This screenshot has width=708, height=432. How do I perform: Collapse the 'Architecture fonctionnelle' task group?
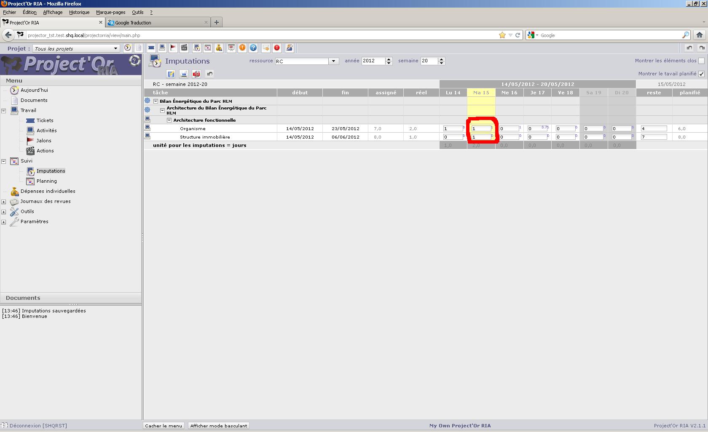click(169, 120)
